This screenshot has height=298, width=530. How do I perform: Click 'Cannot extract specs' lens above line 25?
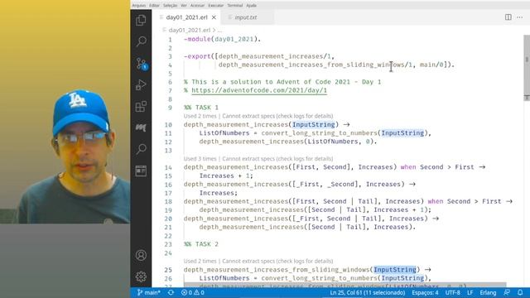(277, 261)
